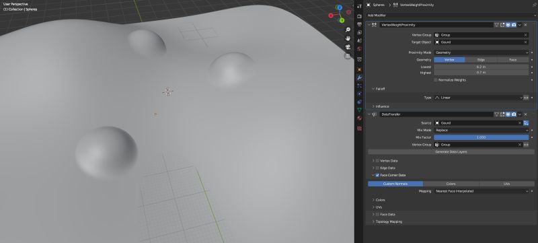538x243 pixels.
Task: Enable the Vertex Data checkbox
Action: [377, 161]
